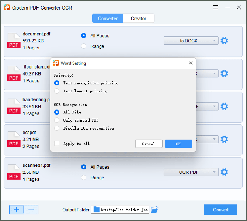Start conversion with Convert button
The width and height of the screenshot is (247, 221).
pos(220,210)
